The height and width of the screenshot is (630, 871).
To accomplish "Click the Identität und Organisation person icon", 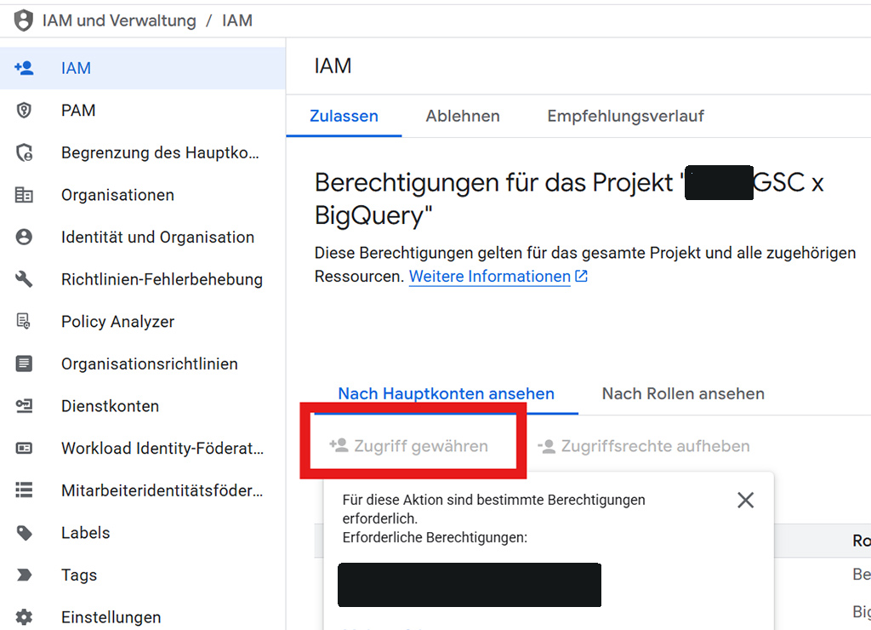I will 24,237.
